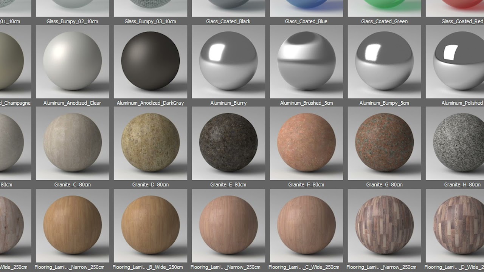Image resolution: width=484 pixels, height=272 pixels.
Task: Open the Aluminum_Blurry material thumbnail
Action: tap(228, 62)
